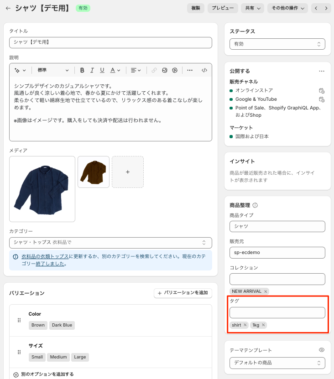The height and width of the screenshot is (379, 334).
Task: Click バリエーションを追加 button
Action: click(183, 293)
